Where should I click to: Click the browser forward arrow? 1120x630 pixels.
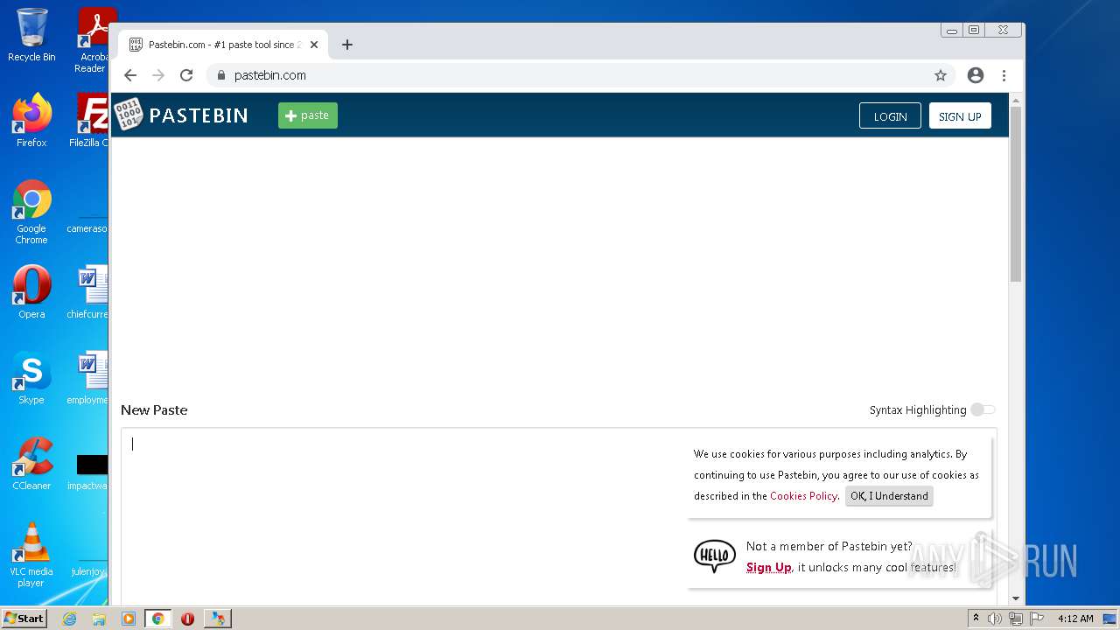(x=158, y=75)
